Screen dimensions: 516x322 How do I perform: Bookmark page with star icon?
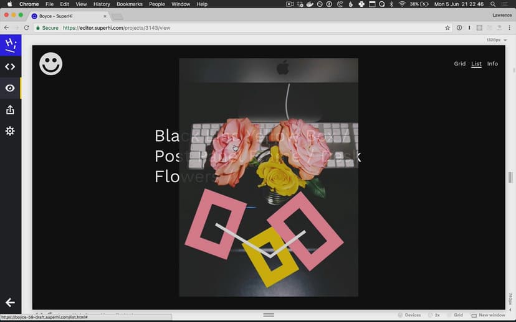[447, 28]
